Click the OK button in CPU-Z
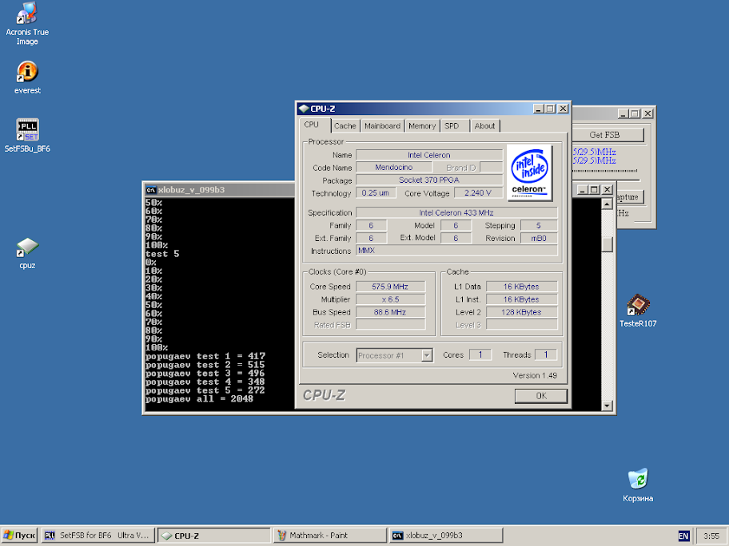The image size is (729, 546). point(541,396)
